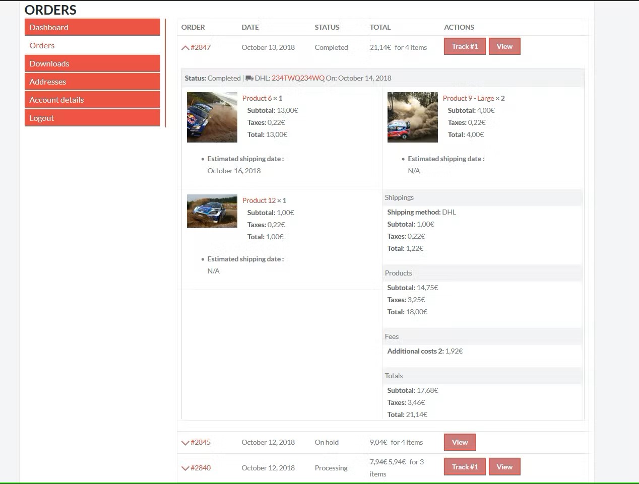Select the date October 13, 2018
Viewport: 639px width, 484px height.
268,47
